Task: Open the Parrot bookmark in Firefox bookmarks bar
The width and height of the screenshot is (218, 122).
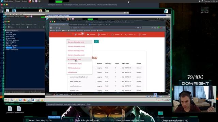Action: point(59,30)
